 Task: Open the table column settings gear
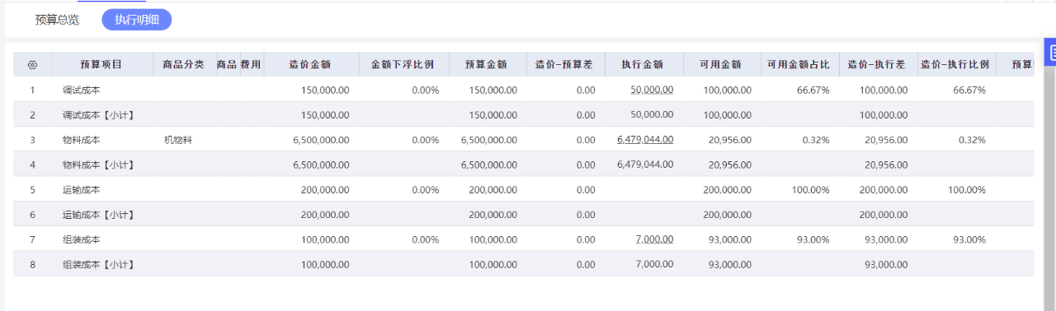click(x=33, y=64)
